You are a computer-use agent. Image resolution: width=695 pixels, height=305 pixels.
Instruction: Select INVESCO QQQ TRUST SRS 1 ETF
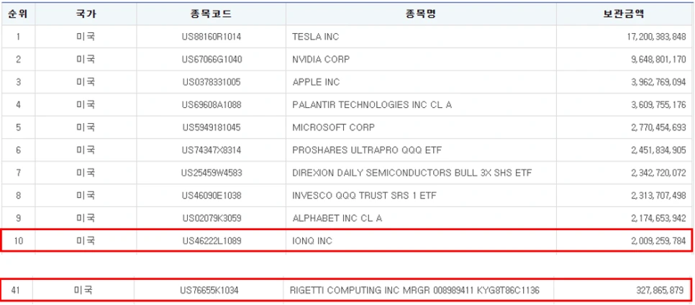pyautogui.click(x=365, y=196)
